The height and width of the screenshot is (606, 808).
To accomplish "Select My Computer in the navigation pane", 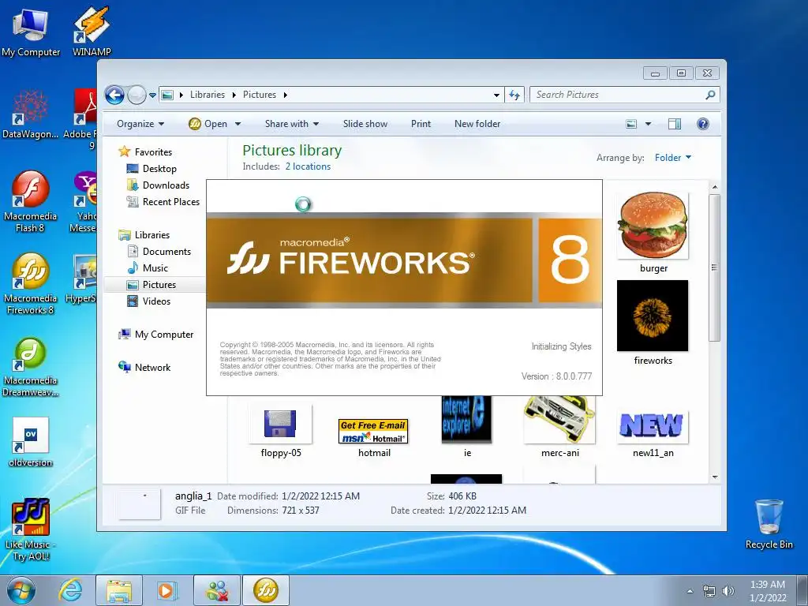I will [x=164, y=335].
